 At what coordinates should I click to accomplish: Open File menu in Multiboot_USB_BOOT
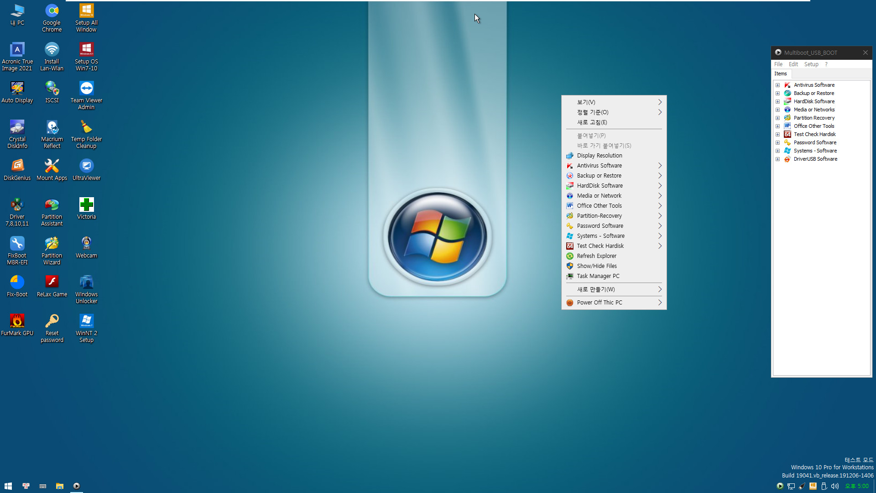778,64
